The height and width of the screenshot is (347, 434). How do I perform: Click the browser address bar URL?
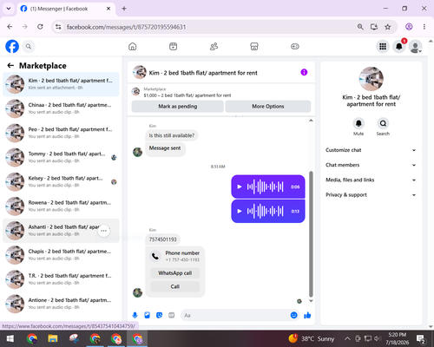click(126, 27)
